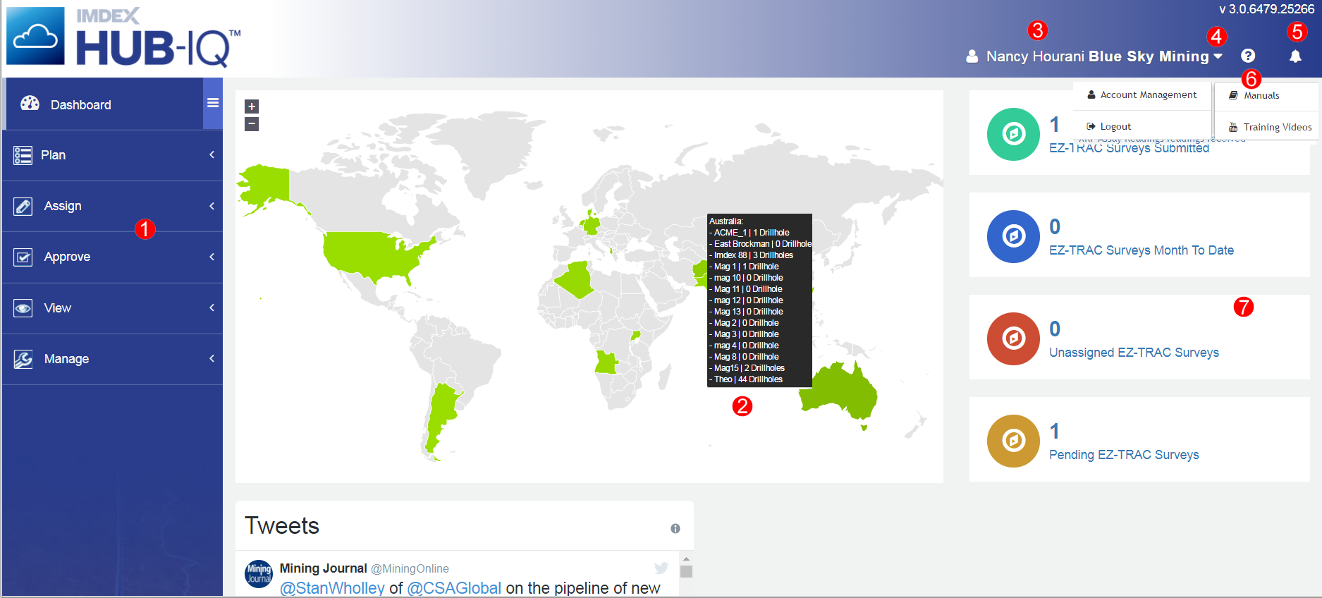Image resolution: width=1322 pixels, height=598 pixels.
Task: Click blue Surveys Month To Date icon
Action: pyautogui.click(x=1013, y=236)
